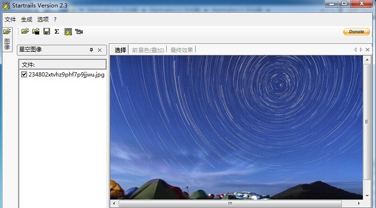The width and height of the screenshot is (376, 208).
Task: Close the 星空图像 panel
Action: pyautogui.click(x=99, y=50)
